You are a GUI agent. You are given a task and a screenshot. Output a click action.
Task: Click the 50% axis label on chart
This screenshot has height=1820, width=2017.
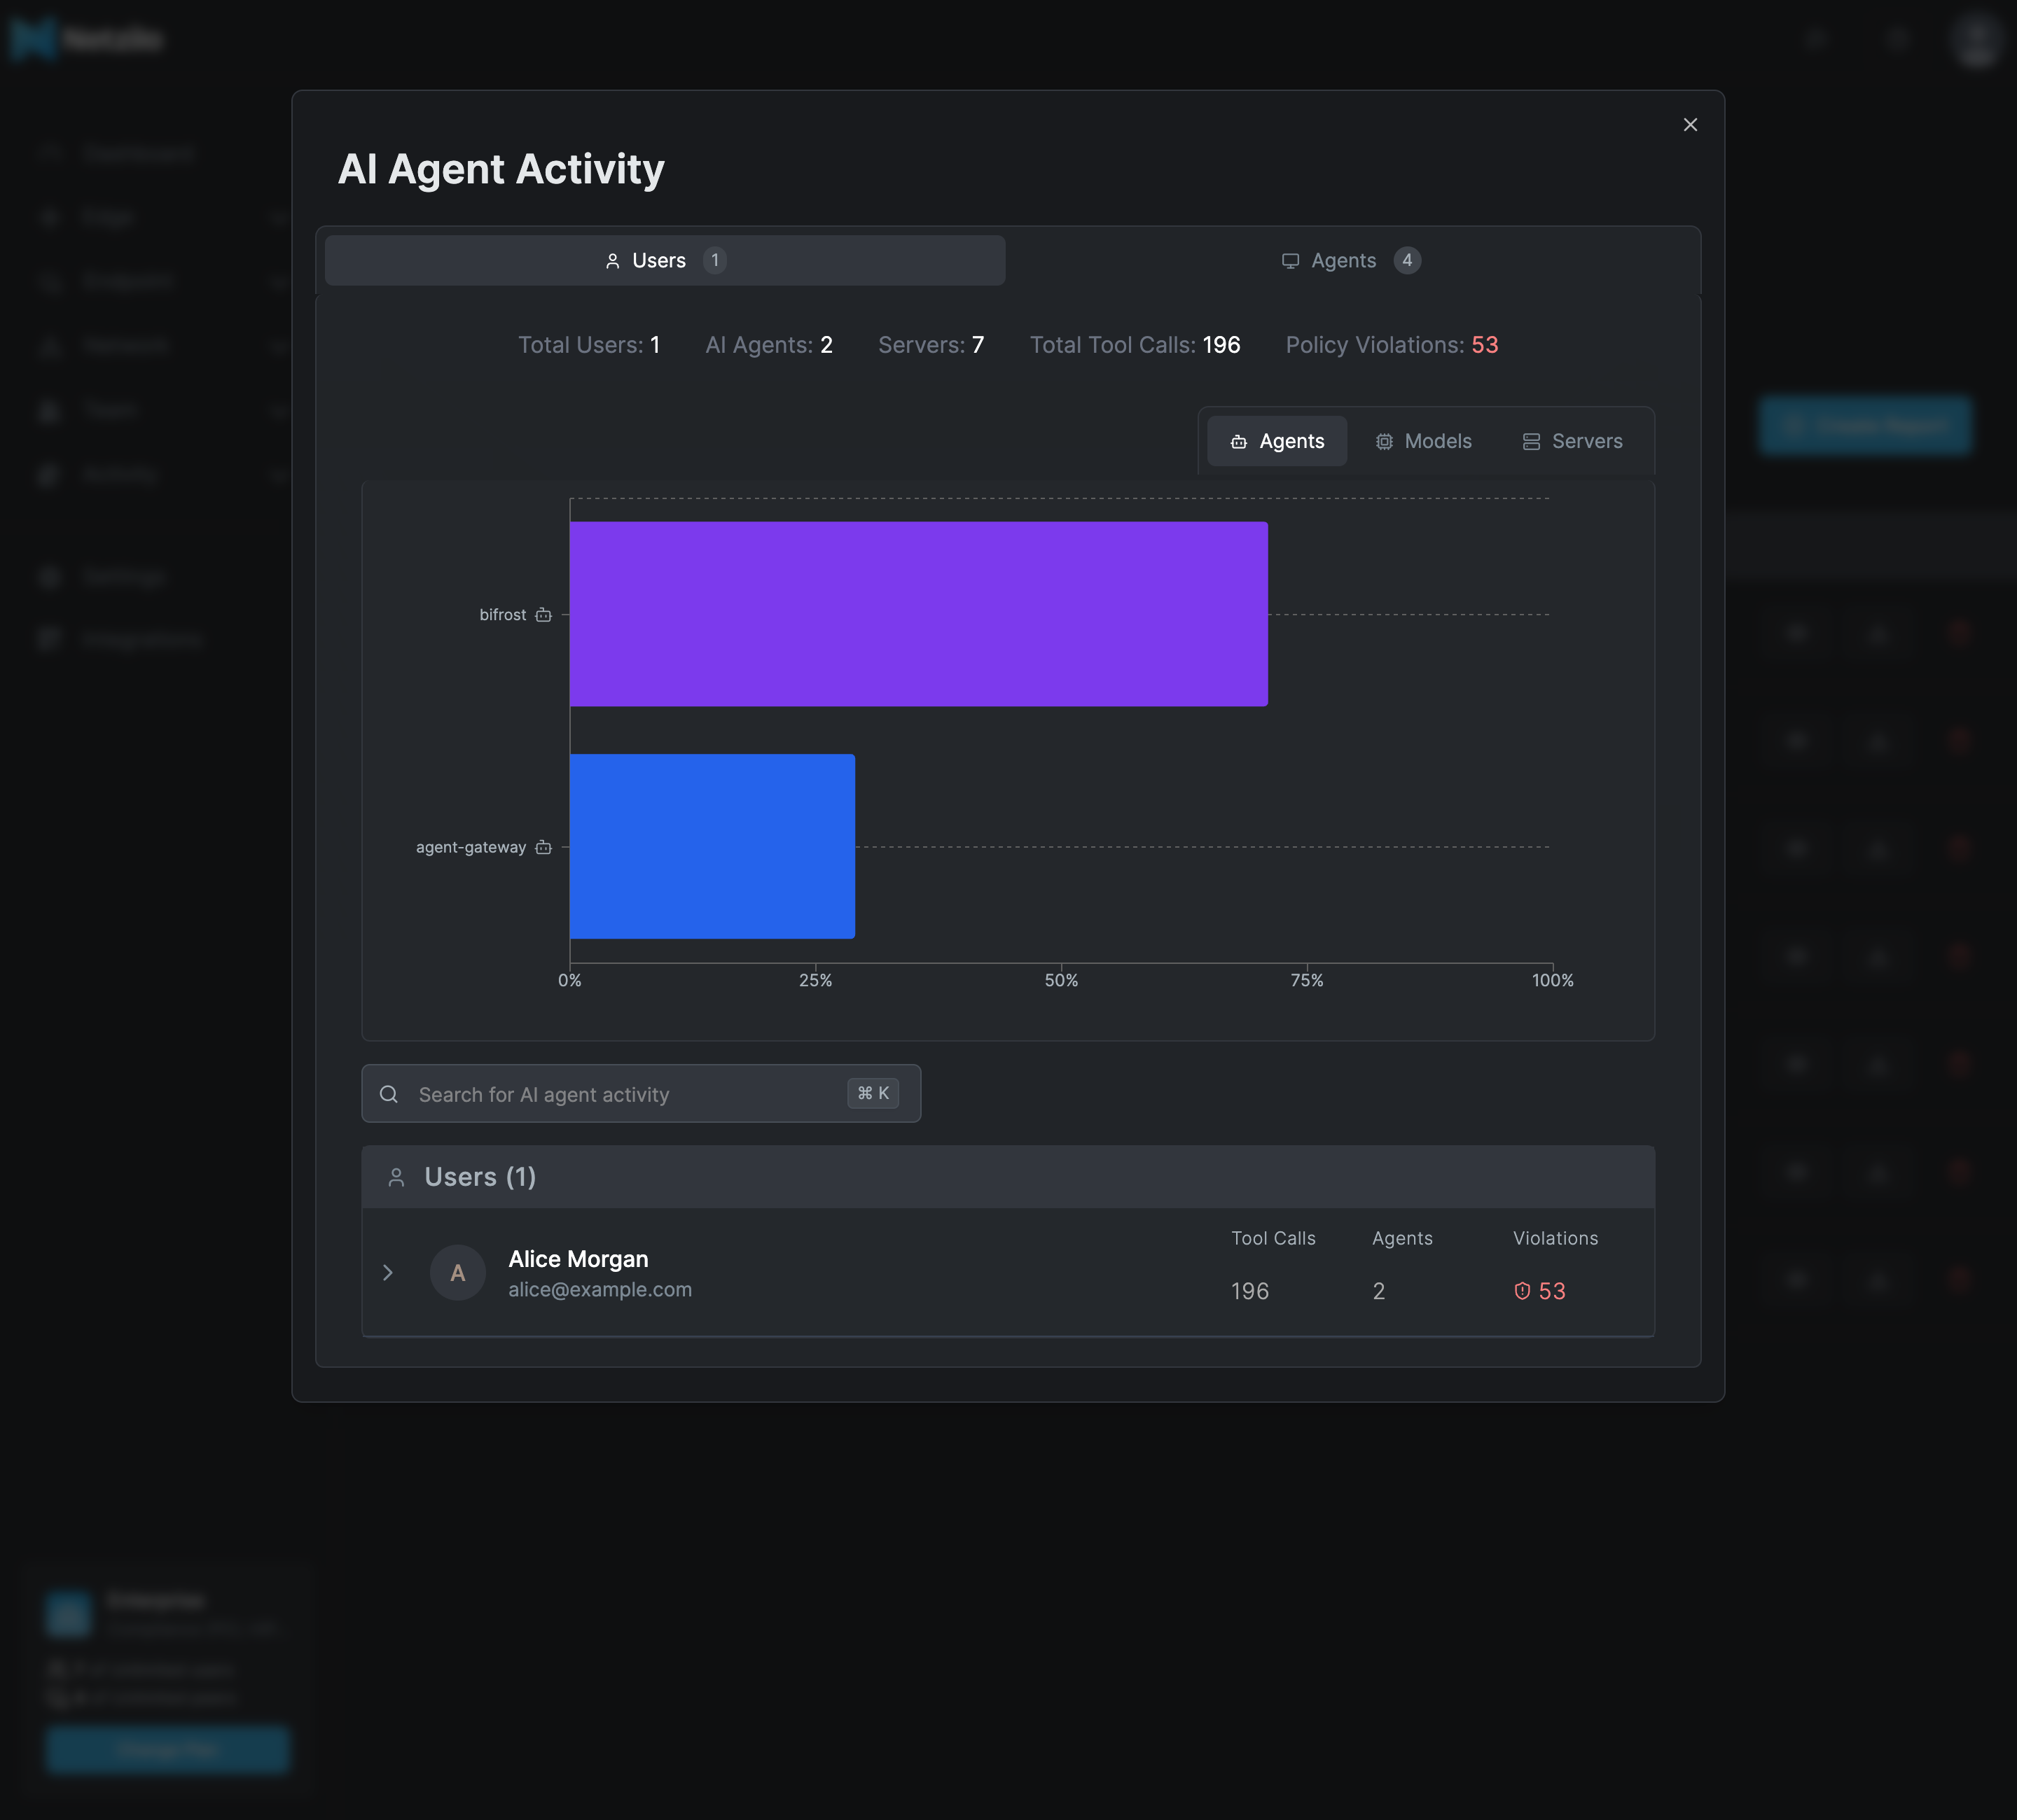(x=1060, y=980)
